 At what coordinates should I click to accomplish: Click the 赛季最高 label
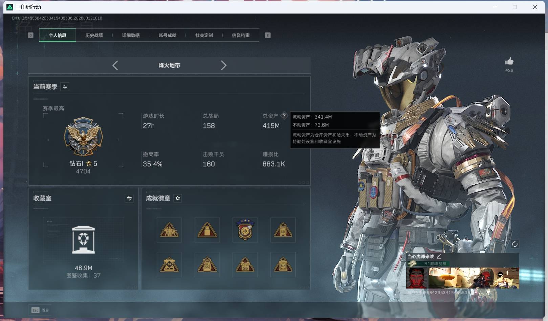point(53,108)
